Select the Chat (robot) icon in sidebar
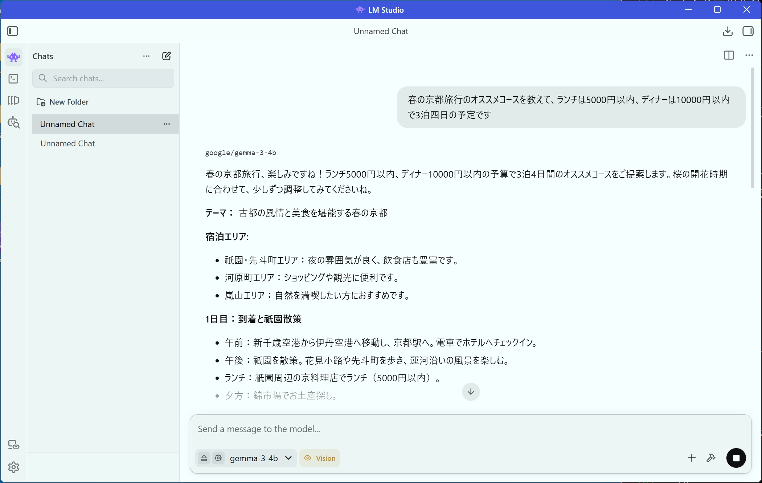762x483 pixels. (x=14, y=57)
